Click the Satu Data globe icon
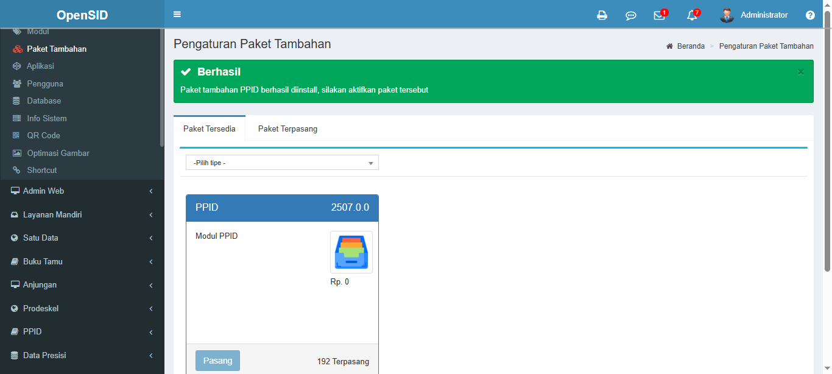 (x=15, y=238)
